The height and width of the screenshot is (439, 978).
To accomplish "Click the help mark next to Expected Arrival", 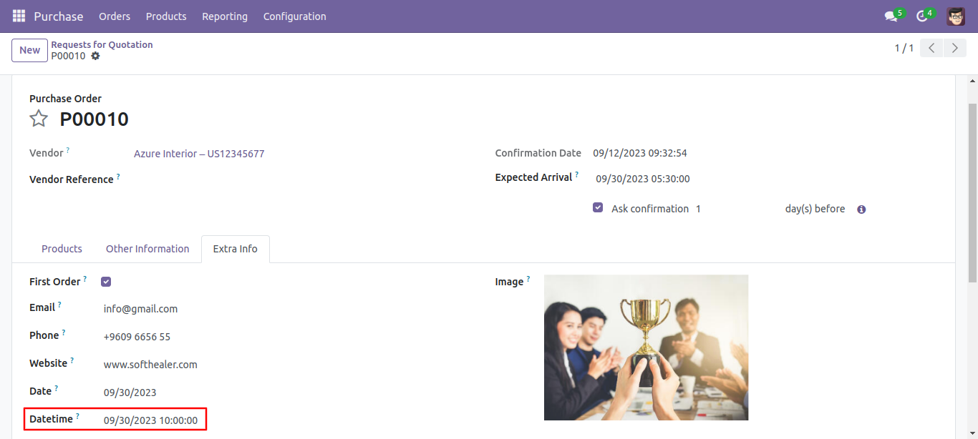I will pyautogui.click(x=577, y=174).
